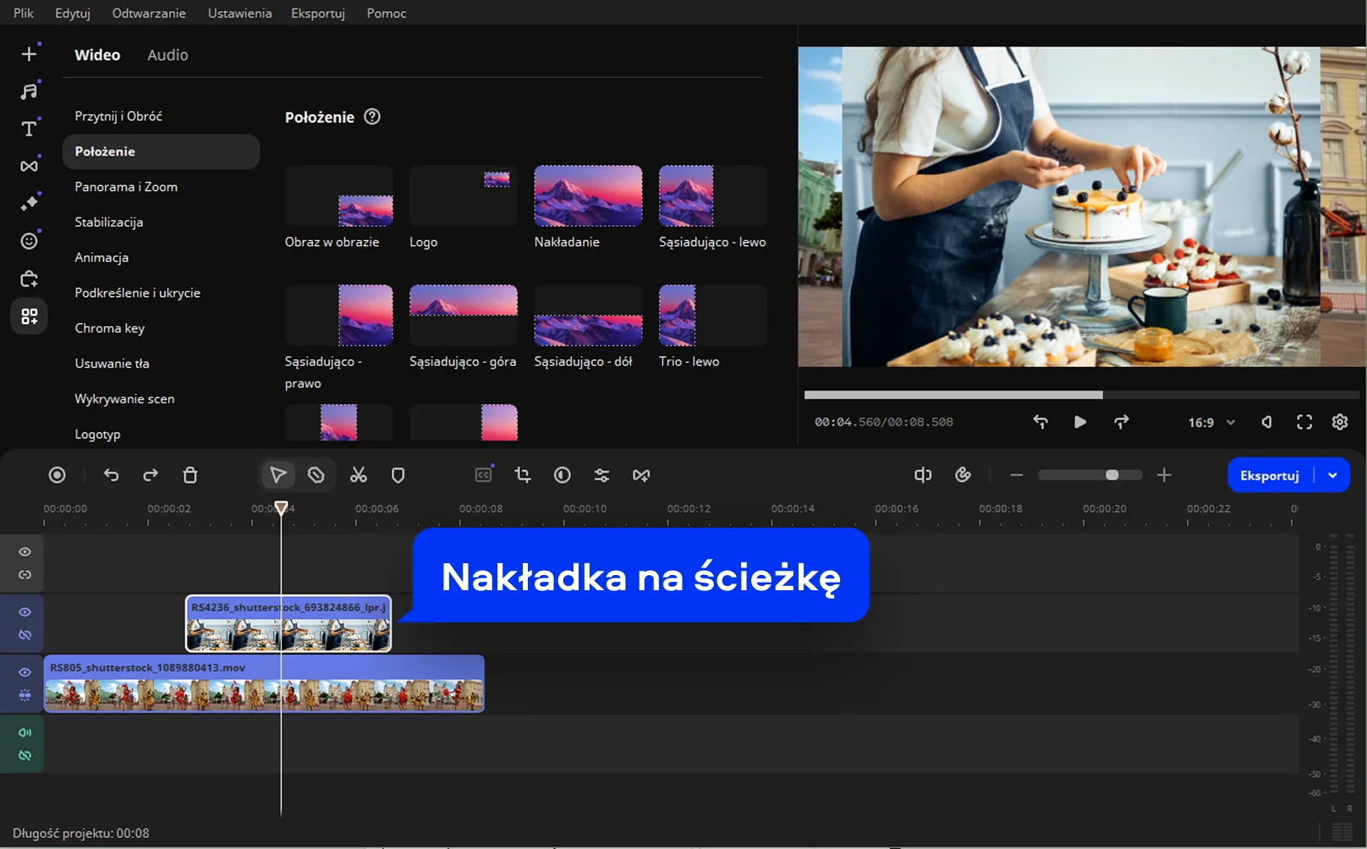Select Chroma key from the list
Viewport: 1367px width, 849px height.
[110, 328]
